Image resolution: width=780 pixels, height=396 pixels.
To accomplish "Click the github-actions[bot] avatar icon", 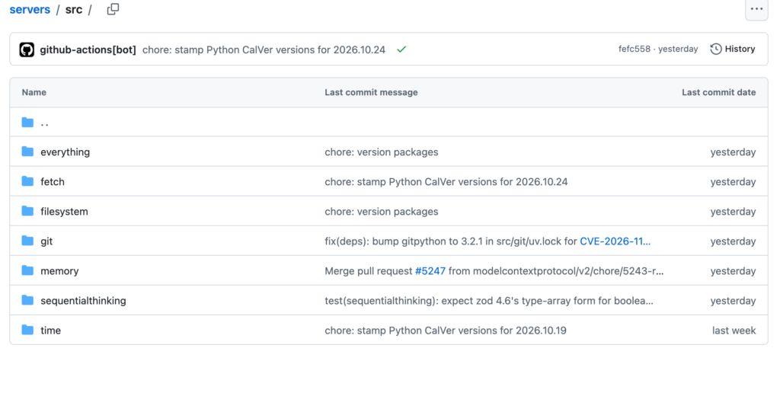I will tap(27, 49).
